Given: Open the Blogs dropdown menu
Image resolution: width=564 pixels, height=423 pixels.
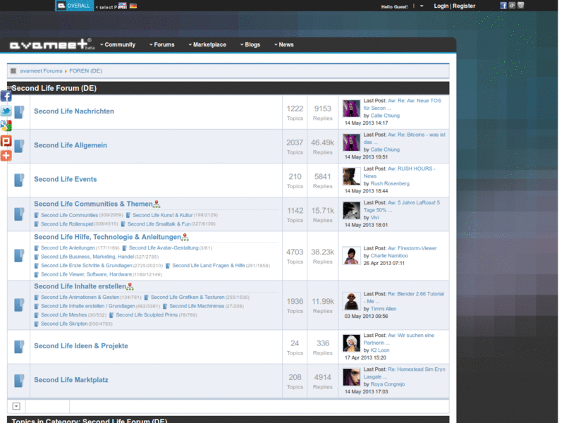Looking at the screenshot, I should pos(250,44).
